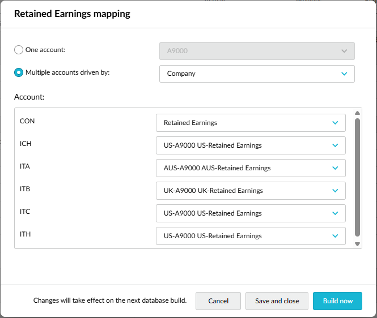
Task: Expand the CON Retained Earnings dropdown
Action: click(250, 123)
